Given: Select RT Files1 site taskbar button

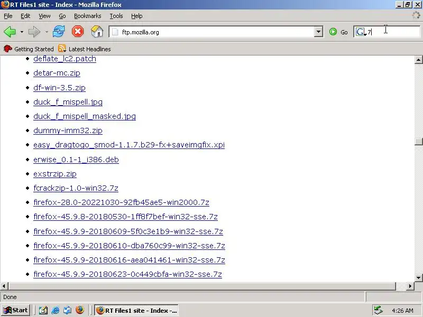Looking at the screenshot, I should [136, 310].
